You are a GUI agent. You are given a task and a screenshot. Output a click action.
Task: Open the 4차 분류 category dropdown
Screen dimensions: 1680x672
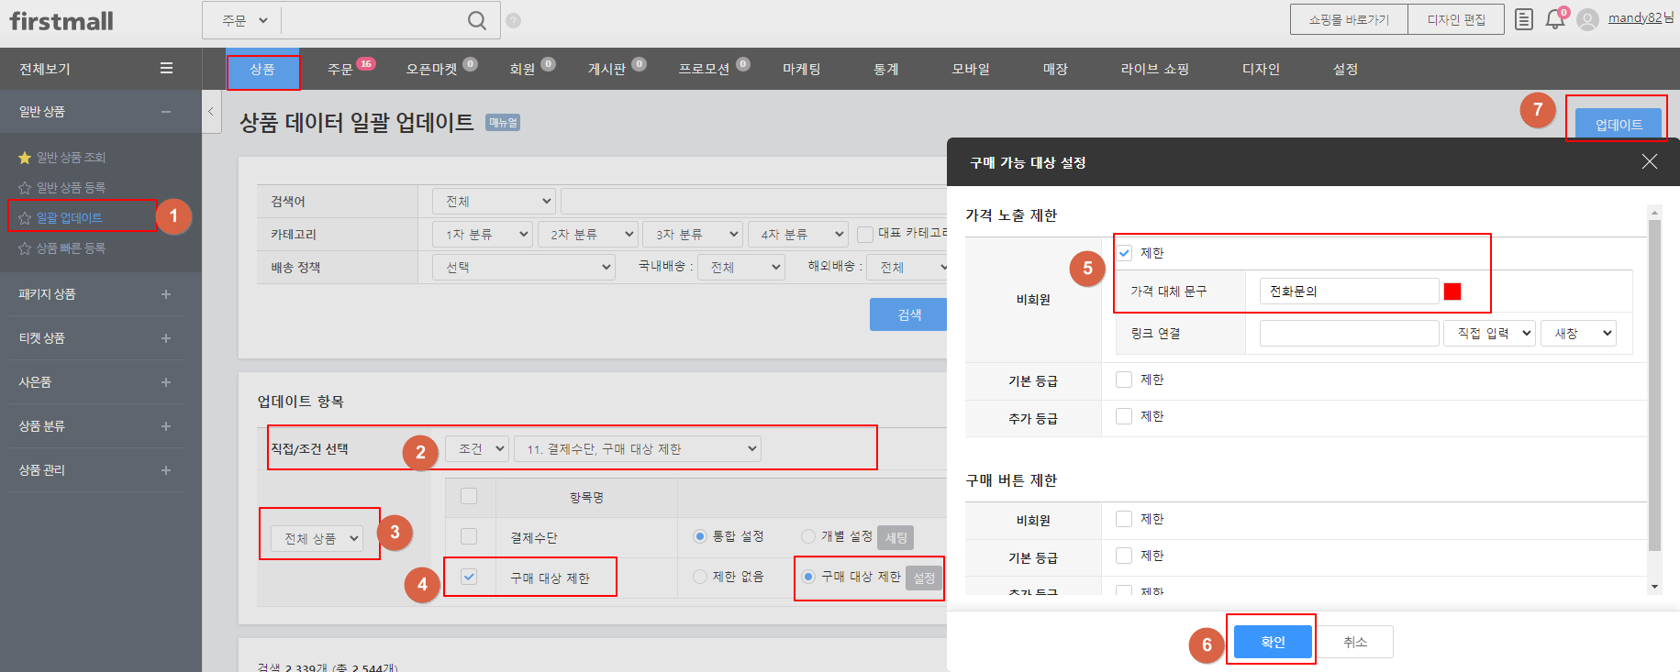tap(798, 235)
